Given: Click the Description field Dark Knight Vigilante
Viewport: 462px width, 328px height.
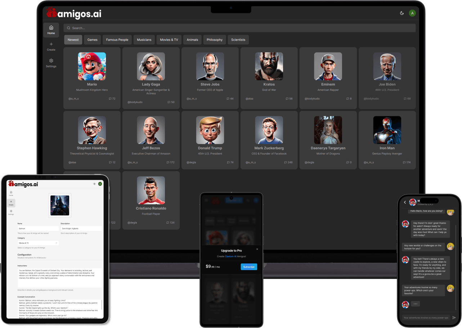Looking at the screenshot, I should pos(81,229).
